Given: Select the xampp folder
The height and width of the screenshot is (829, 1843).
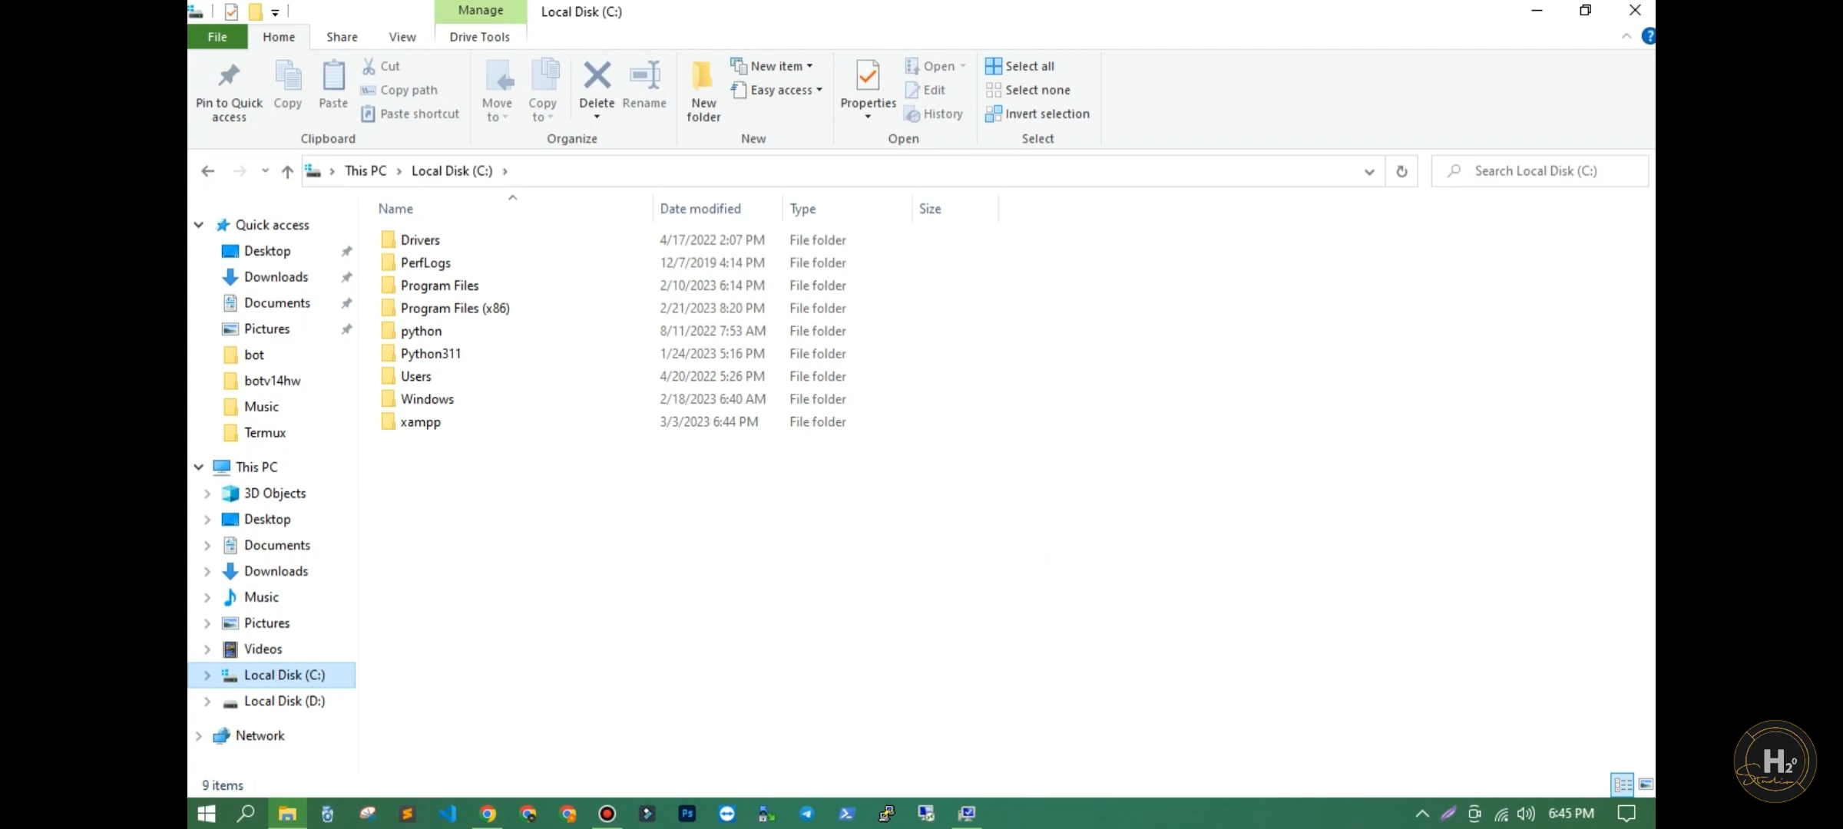Looking at the screenshot, I should click(420, 422).
